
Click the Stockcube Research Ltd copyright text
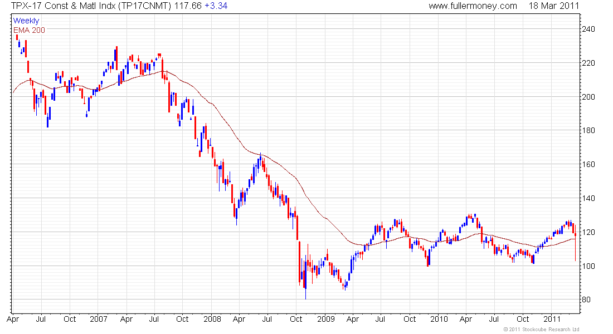(x=542, y=330)
